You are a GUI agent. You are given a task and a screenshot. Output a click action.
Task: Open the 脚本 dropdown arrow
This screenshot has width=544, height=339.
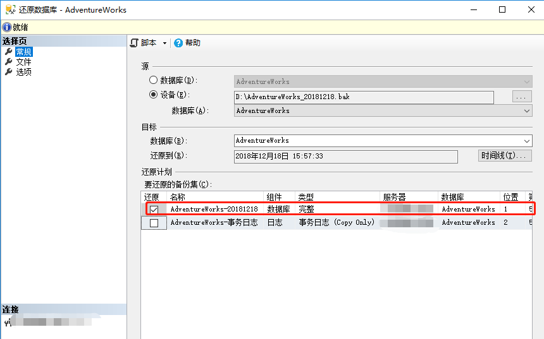click(x=165, y=44)
